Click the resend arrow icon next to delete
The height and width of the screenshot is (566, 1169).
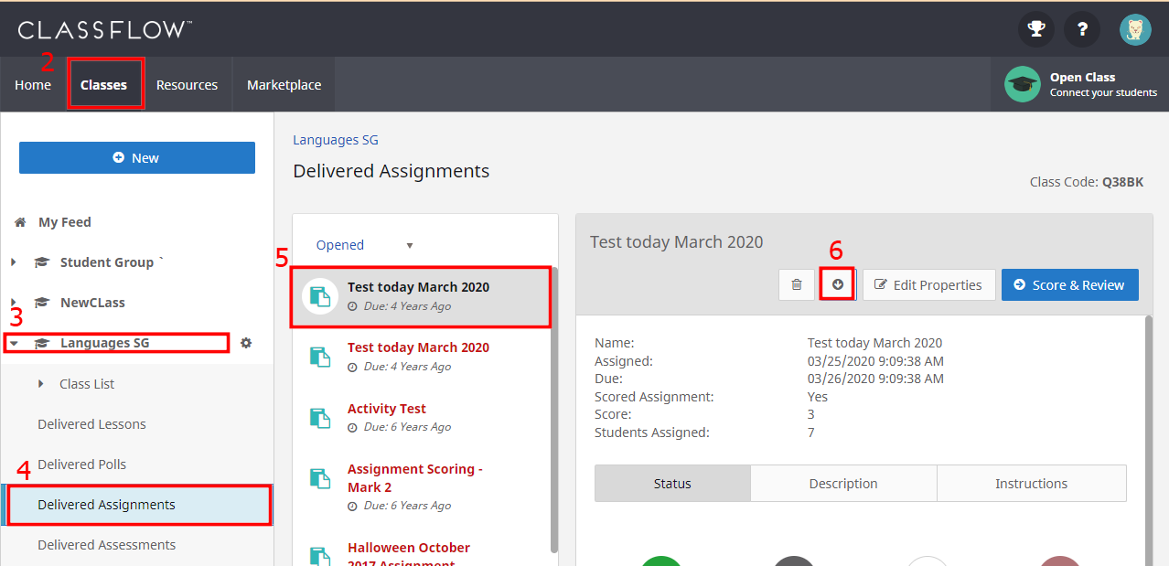point(836,284)
